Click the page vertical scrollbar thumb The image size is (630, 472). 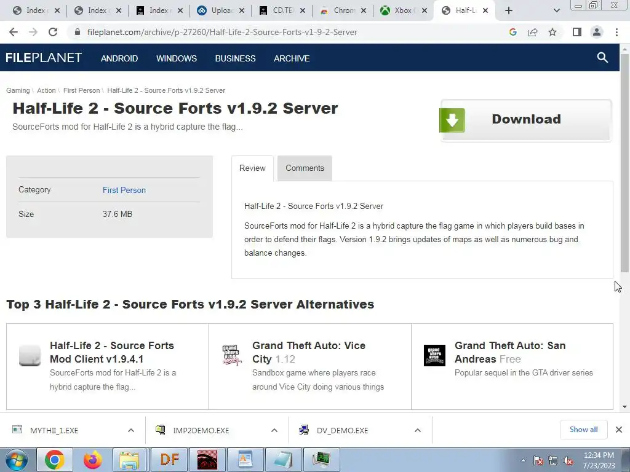coord(625,162)
